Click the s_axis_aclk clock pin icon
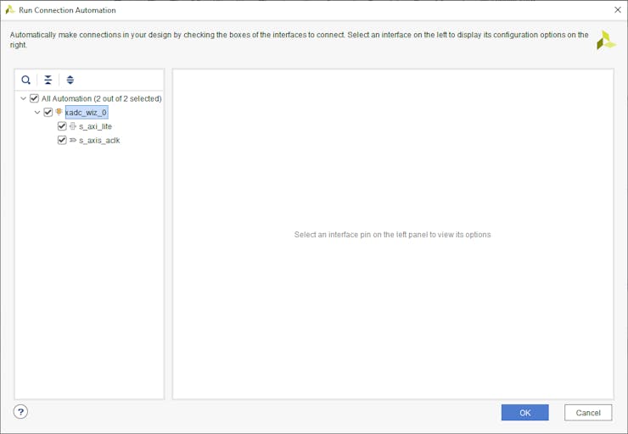The height and width of the screenshot is (434, 628). (73, 141)
